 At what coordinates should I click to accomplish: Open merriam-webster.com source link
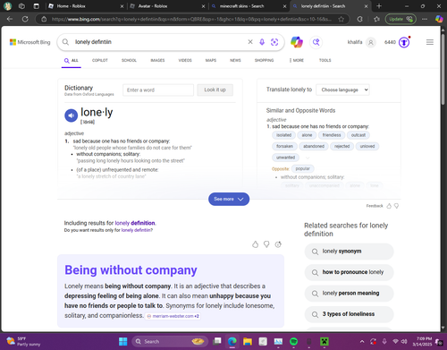(x=173, y=316)
